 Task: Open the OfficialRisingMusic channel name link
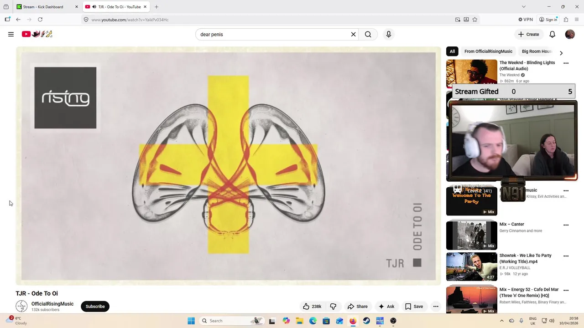[x=52, y=304]
